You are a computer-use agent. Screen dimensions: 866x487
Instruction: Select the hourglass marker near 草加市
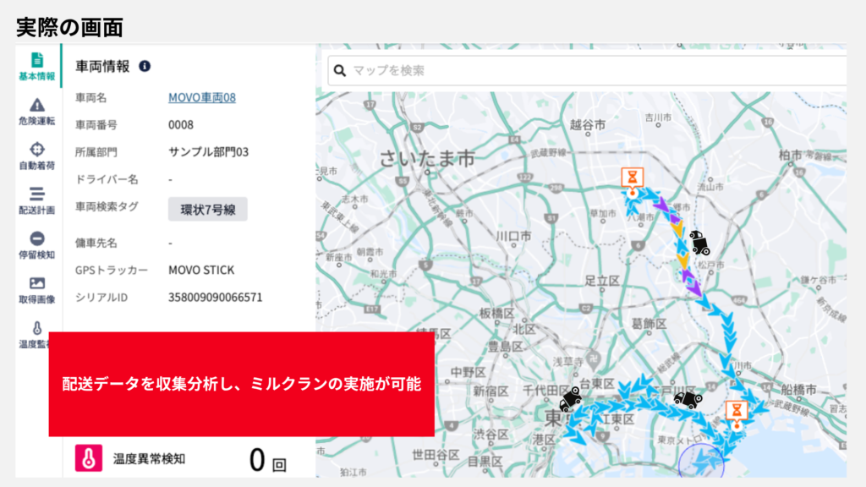[x=632, y=178]
